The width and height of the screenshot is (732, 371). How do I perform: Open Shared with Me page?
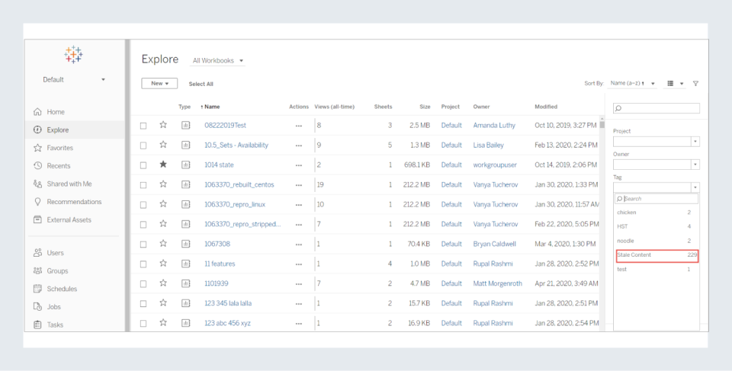[69, 184]
